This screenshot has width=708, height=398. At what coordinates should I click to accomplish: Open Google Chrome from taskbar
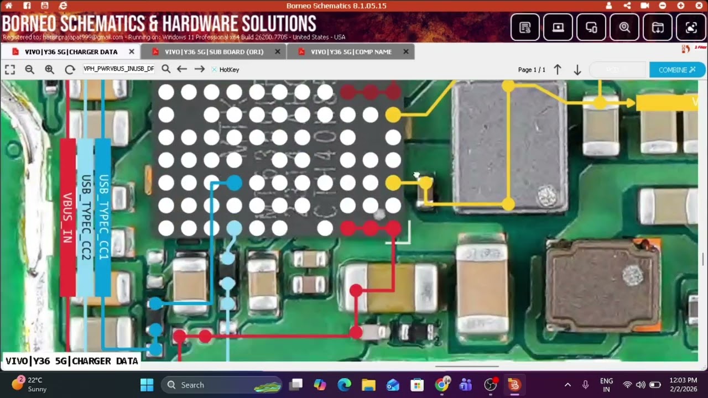[442, 385]
